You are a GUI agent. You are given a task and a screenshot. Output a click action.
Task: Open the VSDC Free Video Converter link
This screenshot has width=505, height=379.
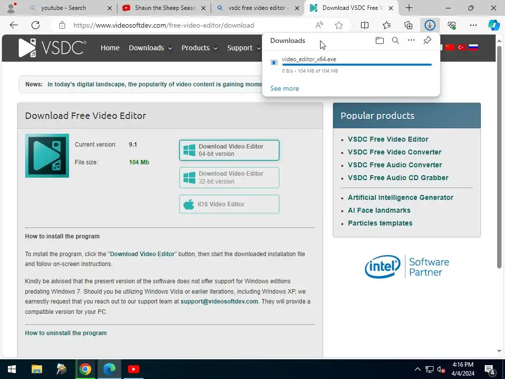coord(395,152)
